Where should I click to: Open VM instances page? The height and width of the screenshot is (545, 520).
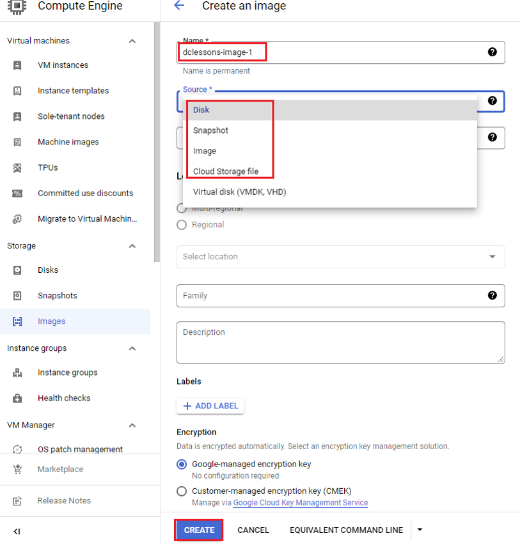coord(63,65)
